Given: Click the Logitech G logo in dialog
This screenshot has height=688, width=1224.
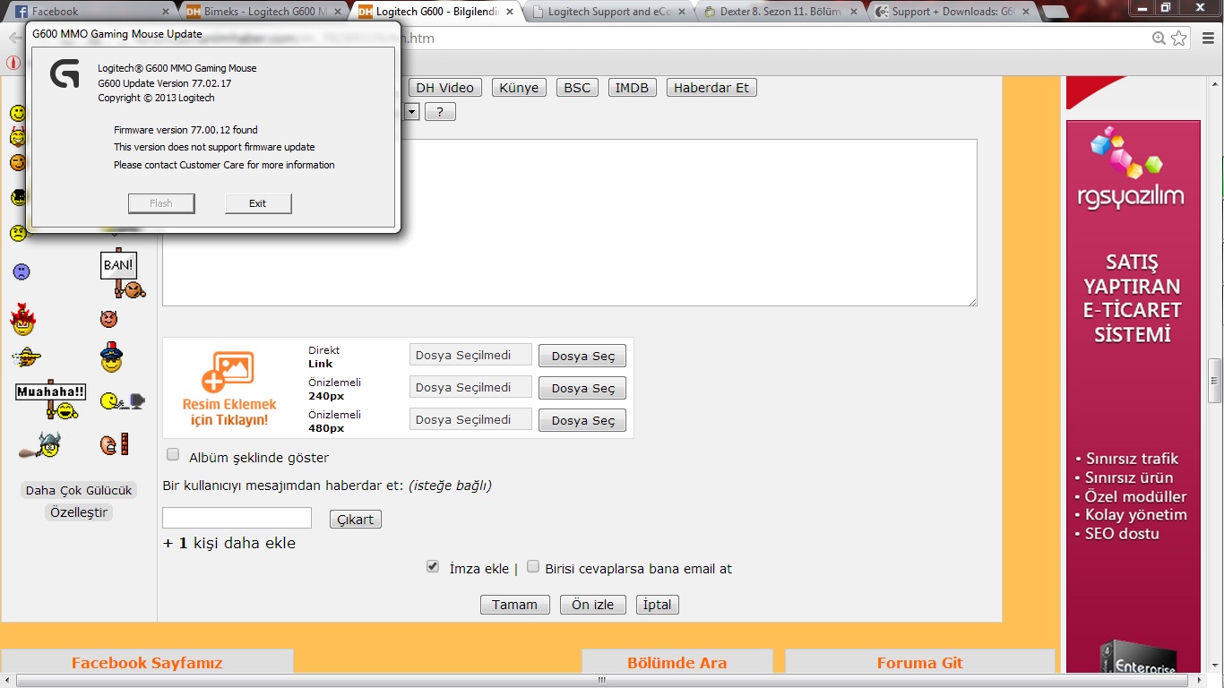Looking at the screenshot, I should [x=65, y=74].
